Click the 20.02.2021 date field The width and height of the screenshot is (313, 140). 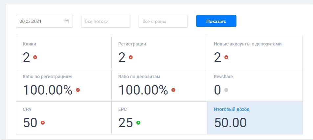(x=44, y=21)
